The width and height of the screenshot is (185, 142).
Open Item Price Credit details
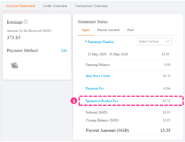98,76
